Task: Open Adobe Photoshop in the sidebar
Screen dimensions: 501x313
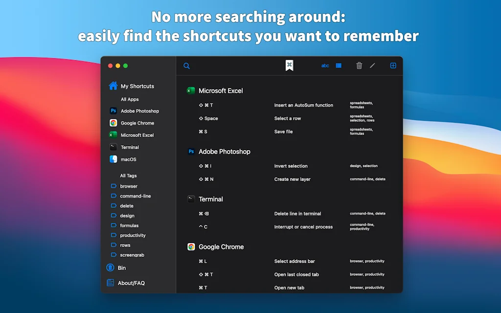Action: click(x=139, y=111)
